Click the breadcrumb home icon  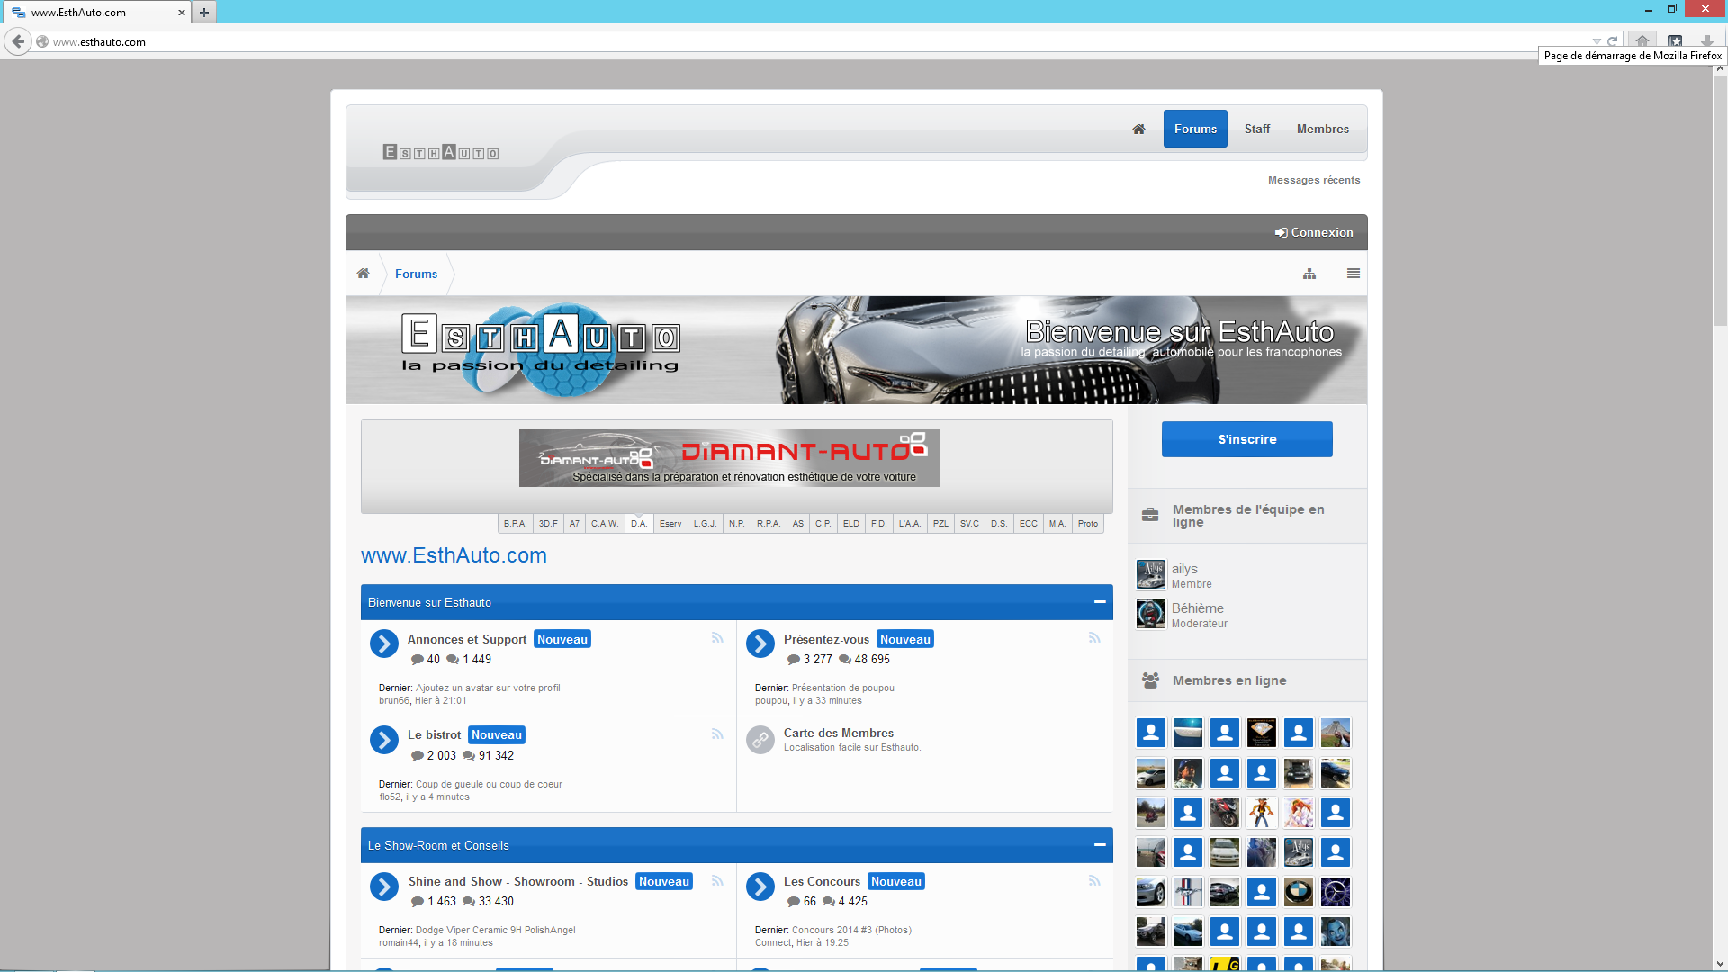(363, 274)
